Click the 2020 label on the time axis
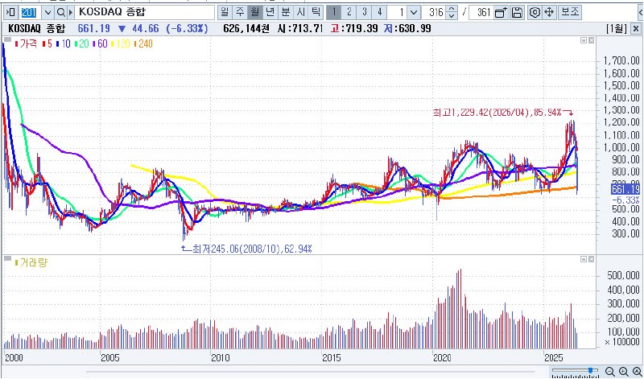 442,358
